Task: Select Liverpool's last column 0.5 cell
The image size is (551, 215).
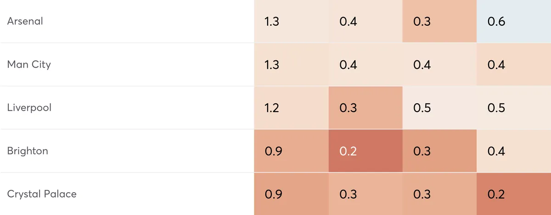Action: click(x=514, y=108)
